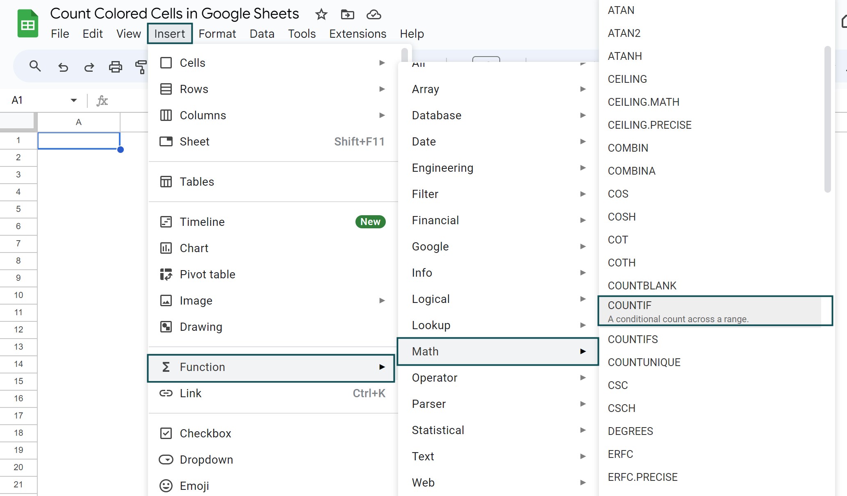Select the COMBIN function
The width and height of the screenshot is (847, 496).
click(710, 148)
